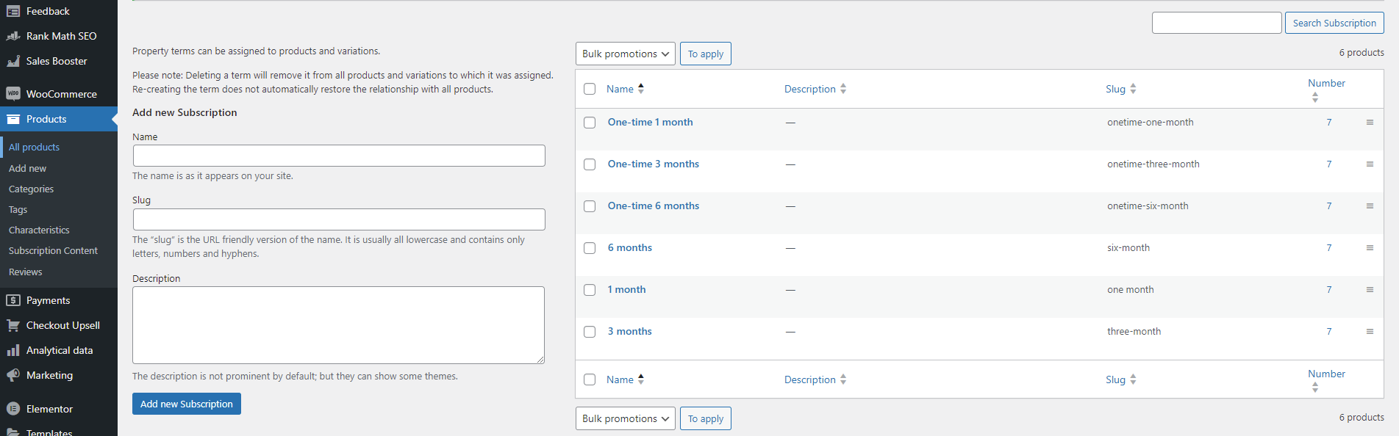Image resolution: width=1399 pixels, height=436 pixels.
Task: Open Categories submenu item
Action: coord(31,189)
